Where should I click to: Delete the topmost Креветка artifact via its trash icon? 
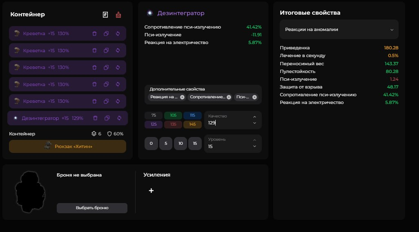[94, 33]
